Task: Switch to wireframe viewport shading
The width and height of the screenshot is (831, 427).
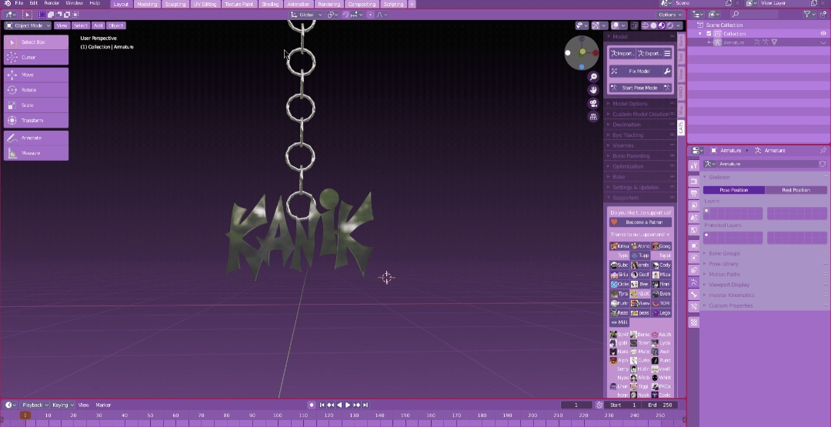Action: [645, 25]
